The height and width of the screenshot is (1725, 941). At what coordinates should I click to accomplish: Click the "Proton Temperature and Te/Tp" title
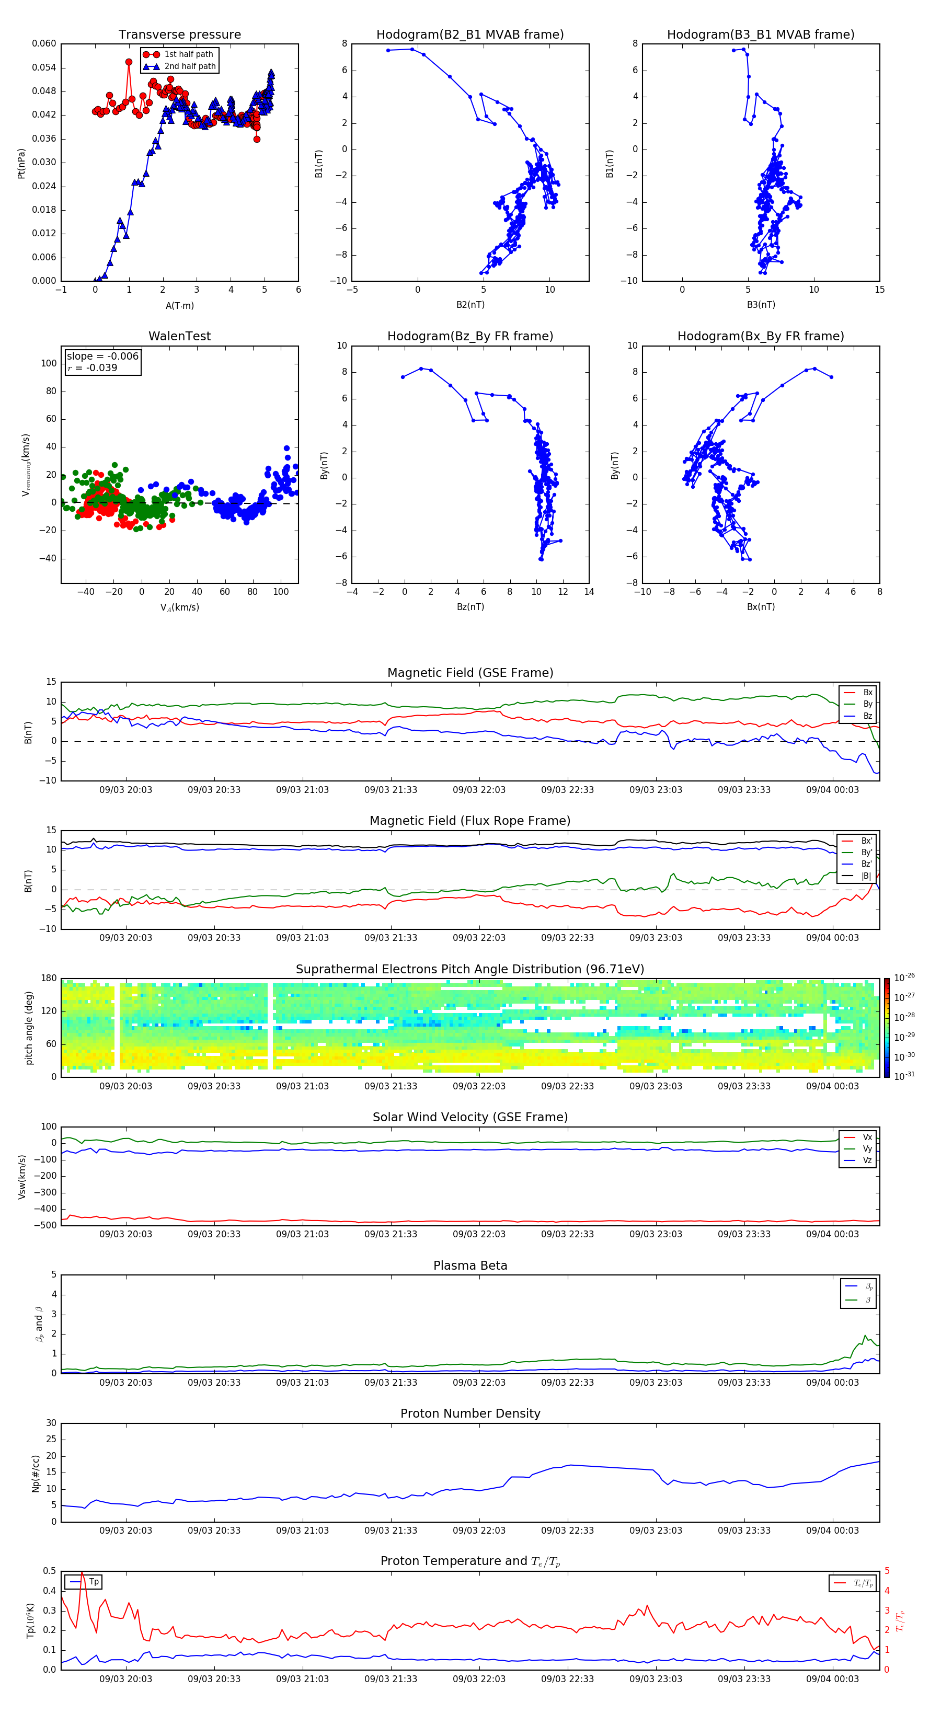point(470,1561)
